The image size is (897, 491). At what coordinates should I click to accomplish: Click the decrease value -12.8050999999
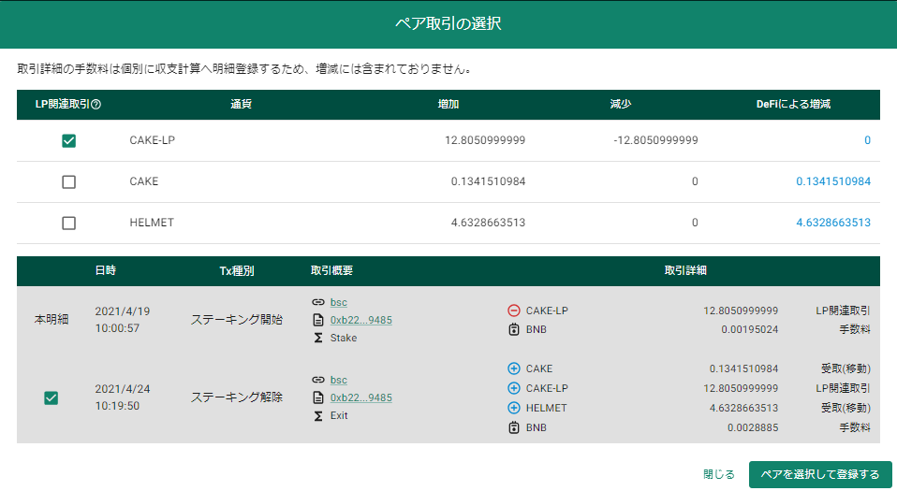click(655, 140)
